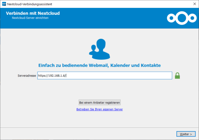
Task: Proceed with the 'Weiter >' button
Action: [x=186, y=134]
